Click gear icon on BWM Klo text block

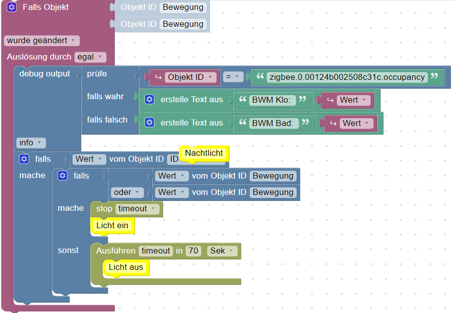[150, 99]
